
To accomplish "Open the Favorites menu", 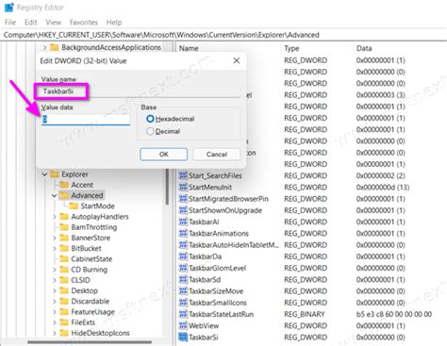I will click(84, 23).
